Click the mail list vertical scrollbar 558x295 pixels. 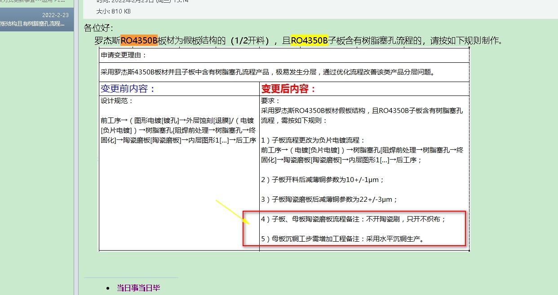(x=76, y=147)
